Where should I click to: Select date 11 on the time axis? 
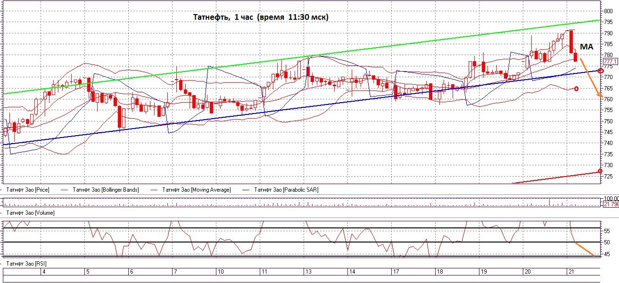(x=264, y=272)
